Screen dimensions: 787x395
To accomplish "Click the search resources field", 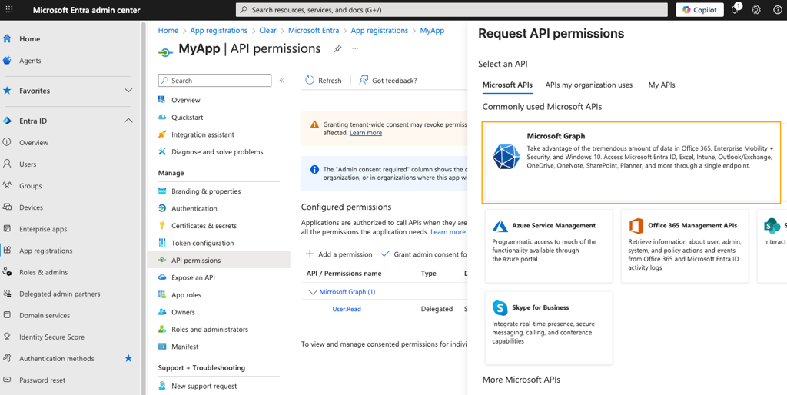I will tap(452, 10).
